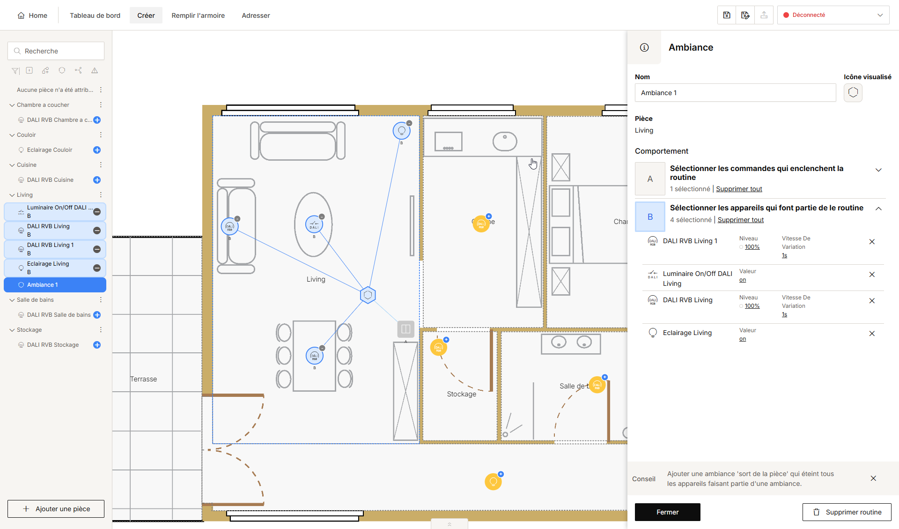Click the Recherche search field
Viewport: 899px width, 529px height.
(x=56, y=51)
